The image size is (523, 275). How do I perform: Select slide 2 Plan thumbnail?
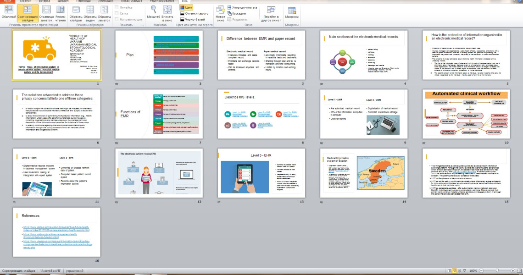[159, 55]
